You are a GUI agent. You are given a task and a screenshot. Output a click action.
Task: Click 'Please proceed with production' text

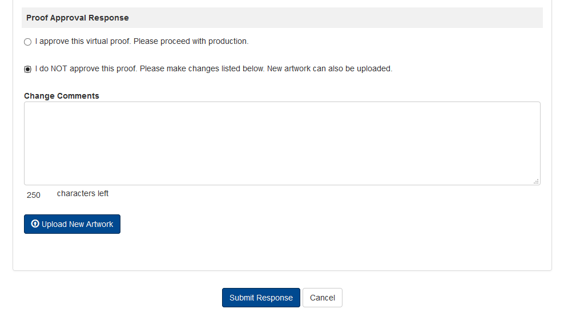(191, 42)
